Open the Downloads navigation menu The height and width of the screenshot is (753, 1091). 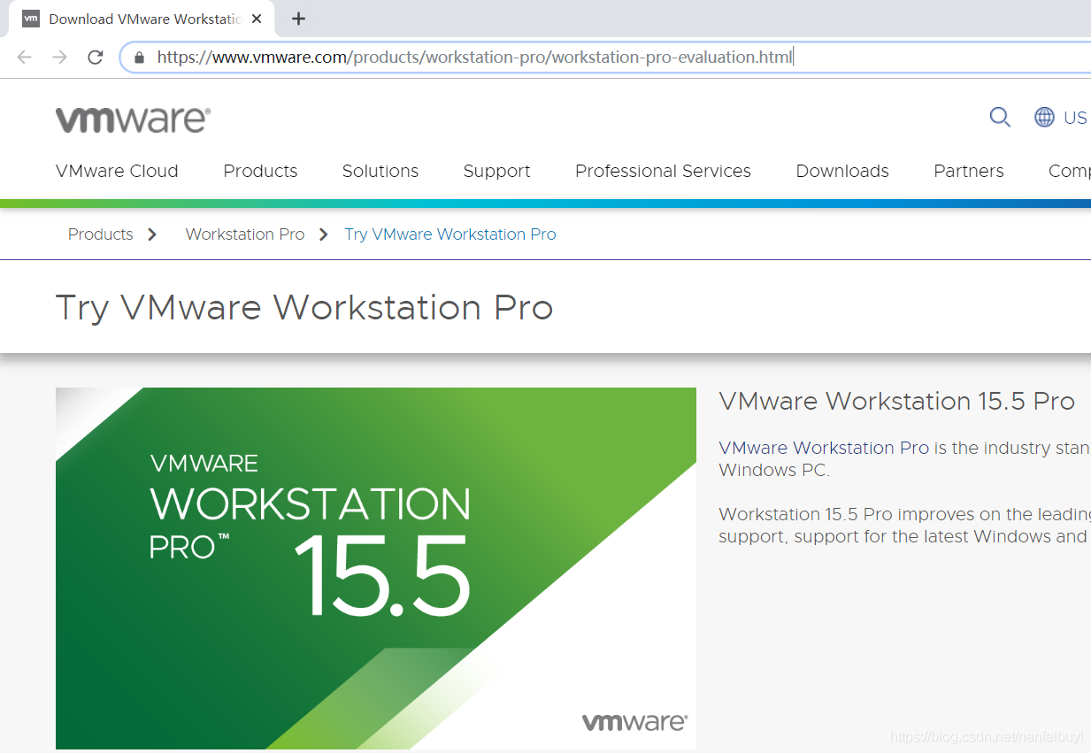[842, 171]
